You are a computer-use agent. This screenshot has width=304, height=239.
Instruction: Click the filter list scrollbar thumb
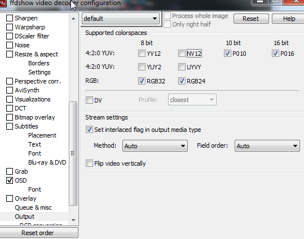click(x=73, y=153)
